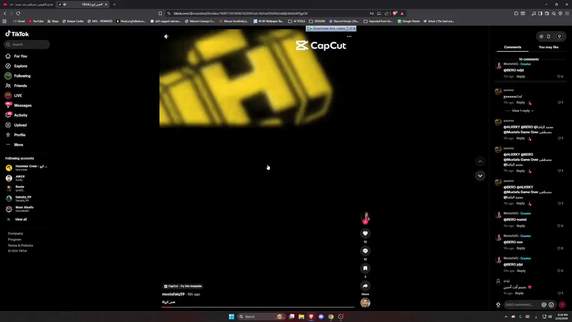Image resolution: width=572 pixels, height=322 pixels.
Task: Open the spinning sound disc thumbnail
Action: (x=365, y=303)
